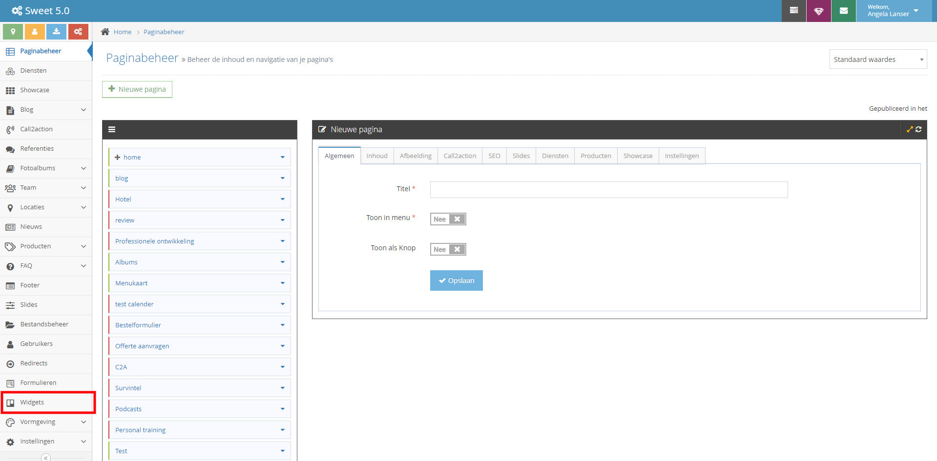This screenshot has width=937, height=461.
Task: Expand the Locaties sidebar submenu
Action: tap(83, 207)
